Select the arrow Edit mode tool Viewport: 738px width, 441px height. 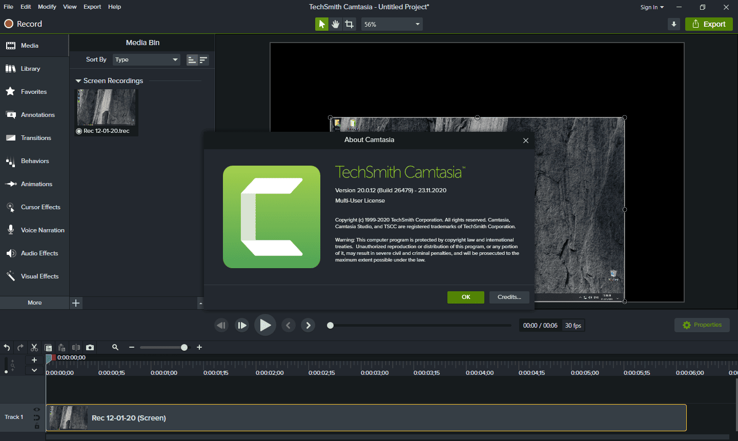[x=322, y=24]
